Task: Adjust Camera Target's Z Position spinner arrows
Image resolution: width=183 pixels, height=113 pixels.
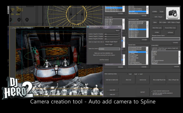Action: (x=119, y=39)
